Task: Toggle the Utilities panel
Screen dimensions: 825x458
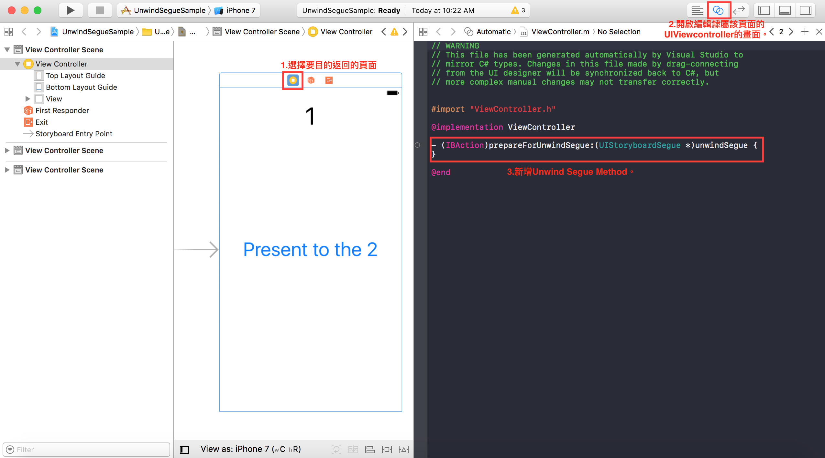Action: pos(806,10)
